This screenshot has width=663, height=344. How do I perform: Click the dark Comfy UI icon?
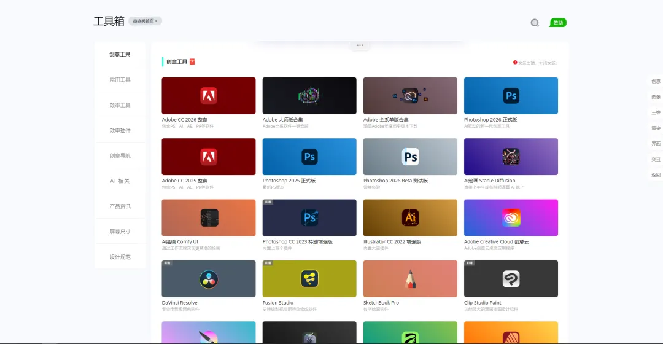(x=209, y=217)
